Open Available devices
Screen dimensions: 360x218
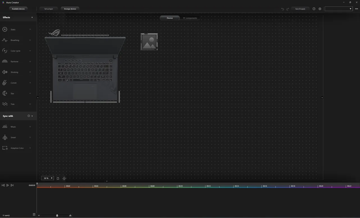pos(18,9)
